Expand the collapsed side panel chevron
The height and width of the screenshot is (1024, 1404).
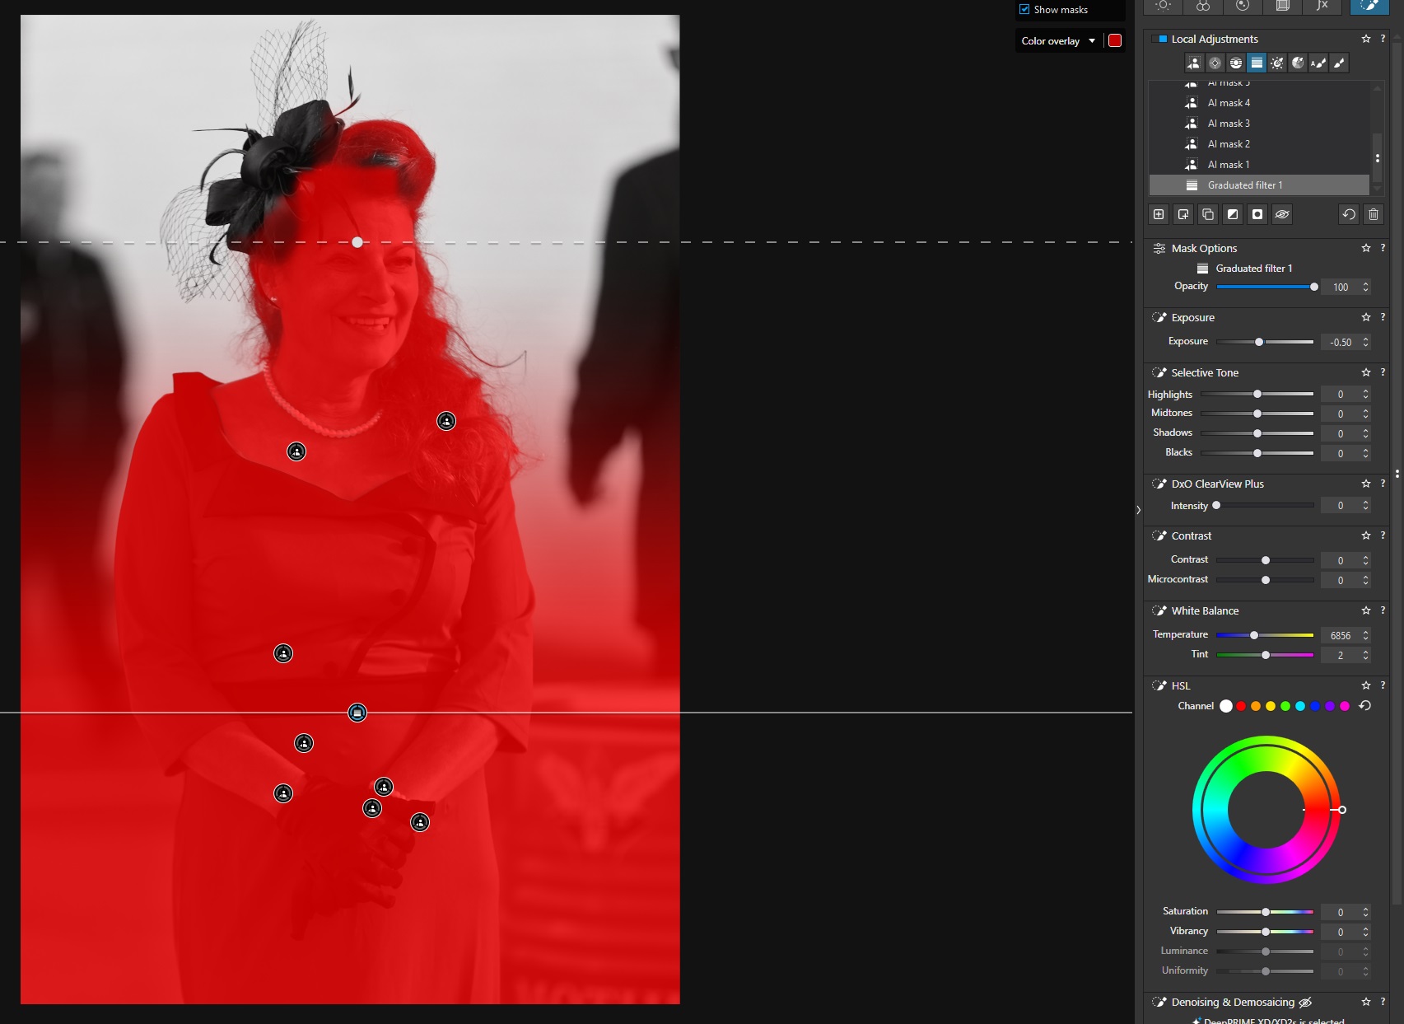click(x=1139, y=510)
